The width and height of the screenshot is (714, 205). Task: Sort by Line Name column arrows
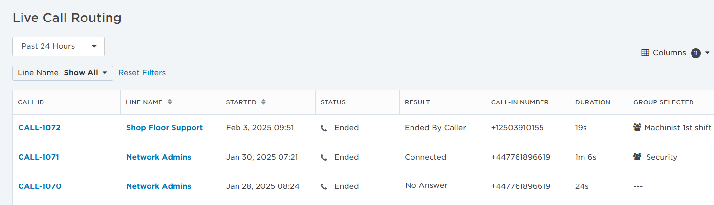point(170,102)
